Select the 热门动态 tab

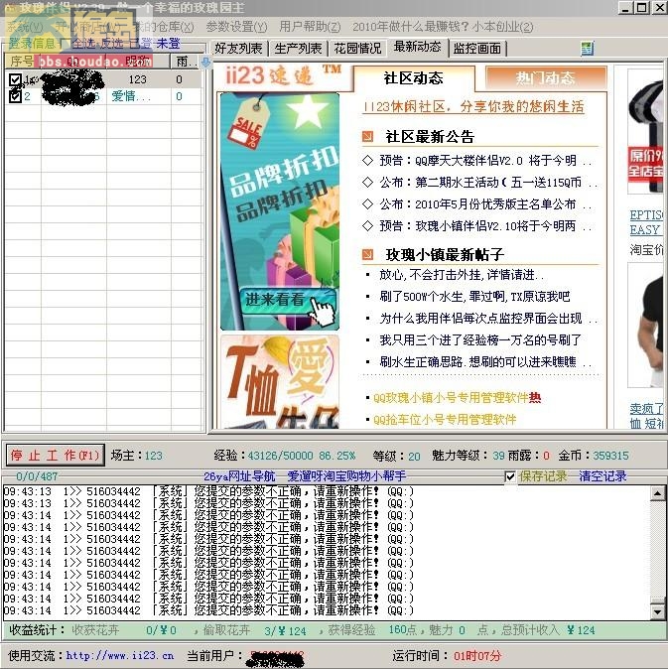pyautogui.click(x=546, y=78)
